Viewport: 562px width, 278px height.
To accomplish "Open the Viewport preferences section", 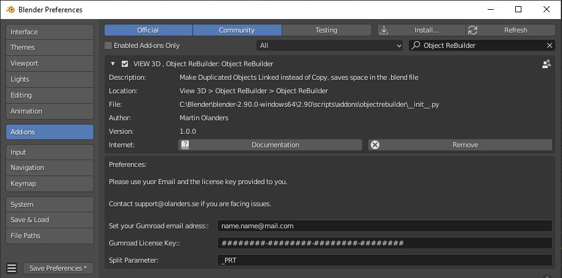I will pos(50,63).
